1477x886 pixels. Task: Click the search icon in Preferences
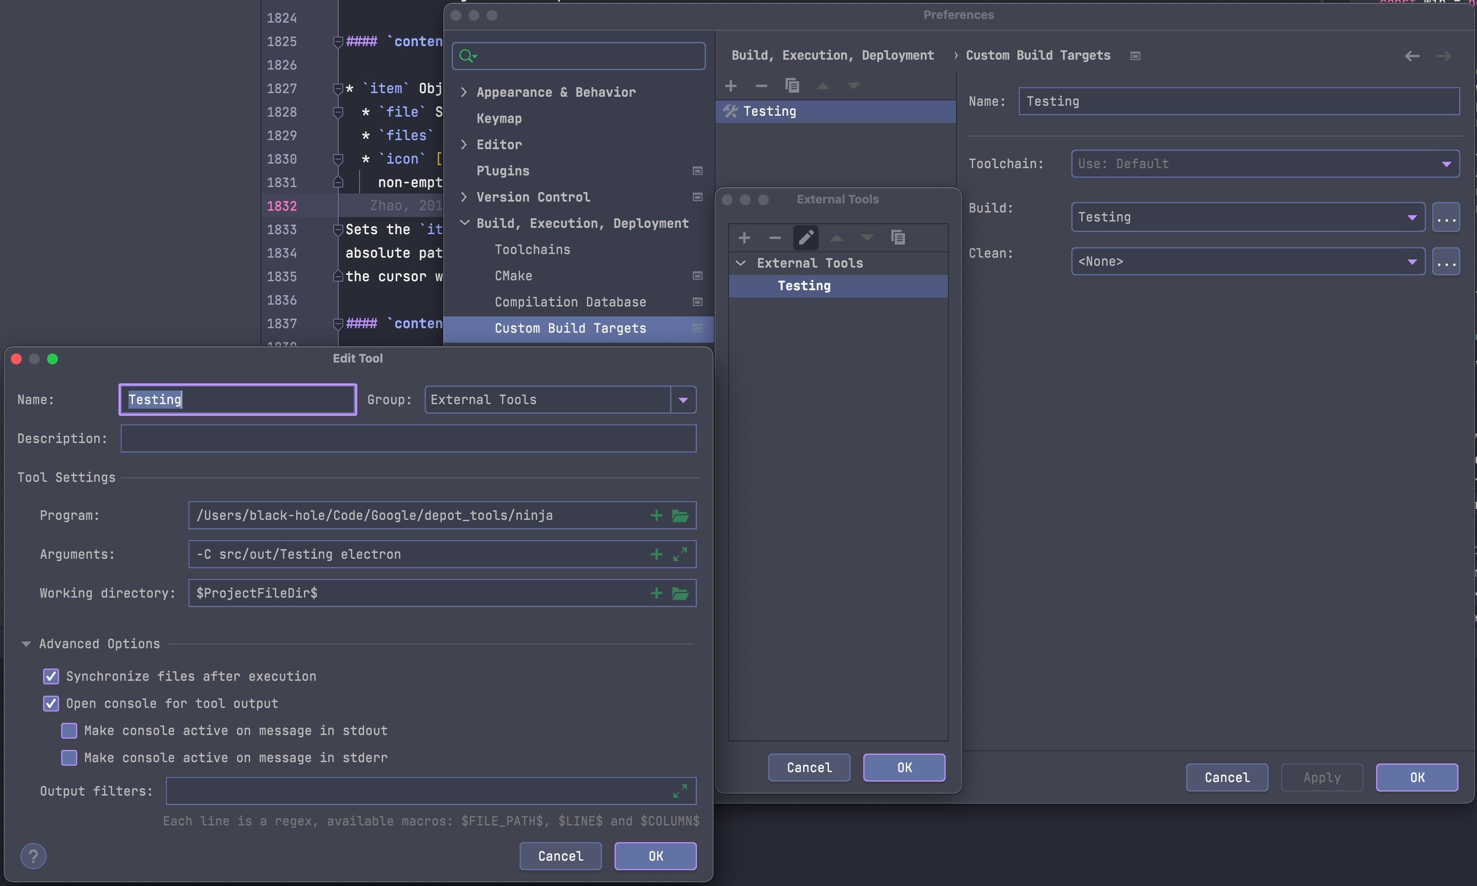pyautogui.click(x=468, y=56)
